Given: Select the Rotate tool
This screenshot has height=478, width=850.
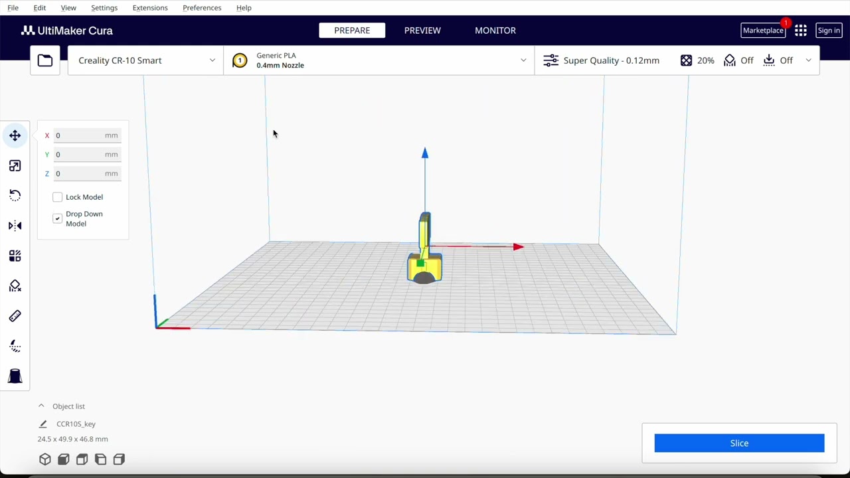Looking at the screenshot, I should [15, 196].
